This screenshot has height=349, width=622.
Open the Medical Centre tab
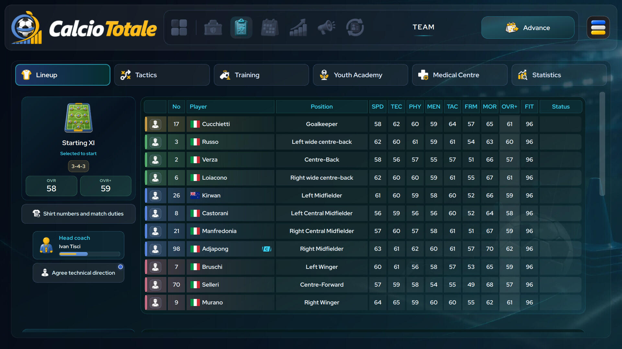click(x=460, y=75)
